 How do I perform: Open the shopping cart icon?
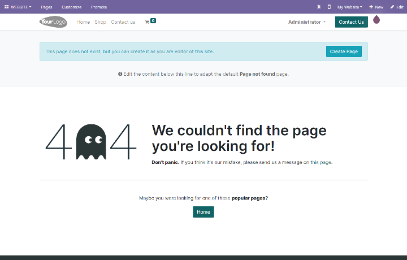[x=147, y=22]
